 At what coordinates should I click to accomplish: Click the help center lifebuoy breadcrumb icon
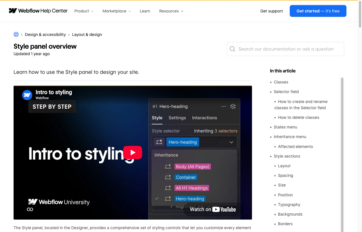[16, 35]
